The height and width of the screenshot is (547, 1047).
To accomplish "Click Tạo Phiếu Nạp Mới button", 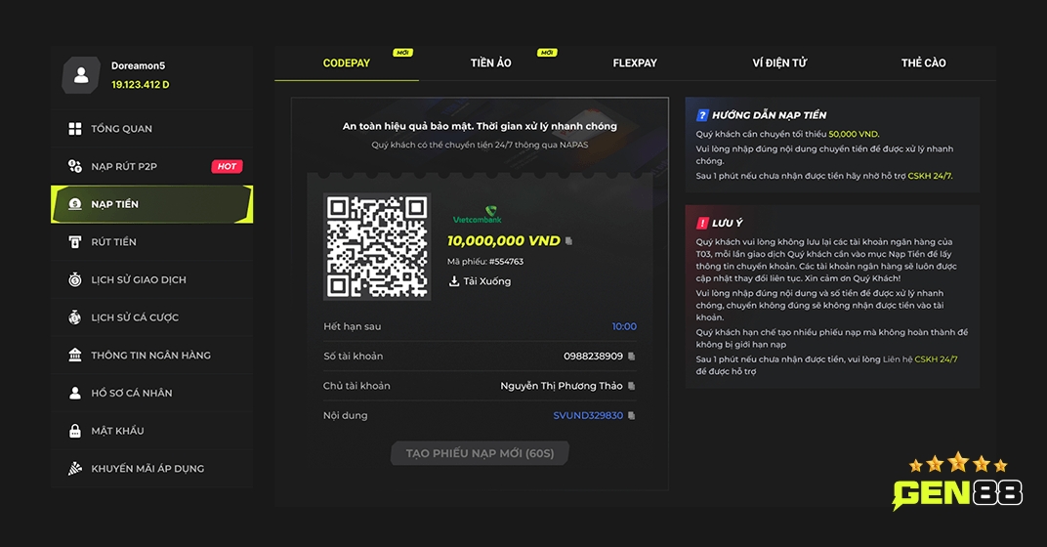I will 480,453.
